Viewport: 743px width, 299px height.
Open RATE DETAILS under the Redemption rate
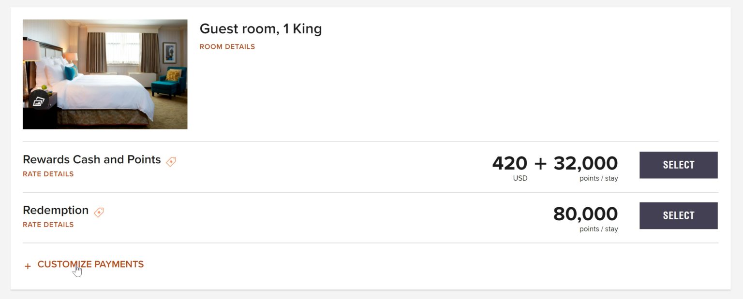48,225
